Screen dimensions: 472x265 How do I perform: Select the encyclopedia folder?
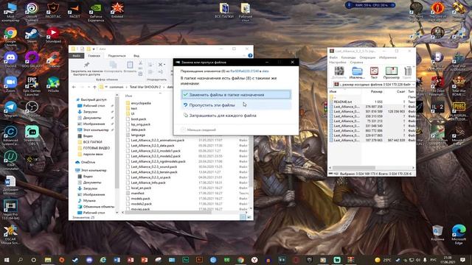pos(141,103)
